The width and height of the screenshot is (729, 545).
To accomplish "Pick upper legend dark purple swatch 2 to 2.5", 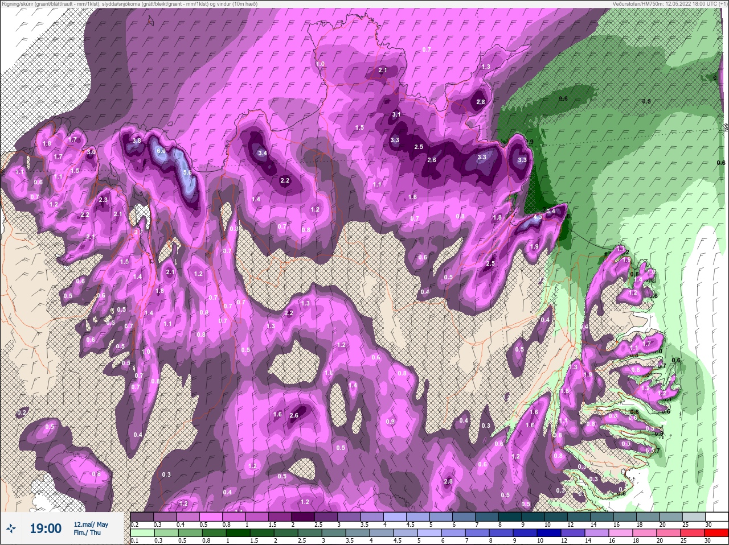I will click(304, 517).
